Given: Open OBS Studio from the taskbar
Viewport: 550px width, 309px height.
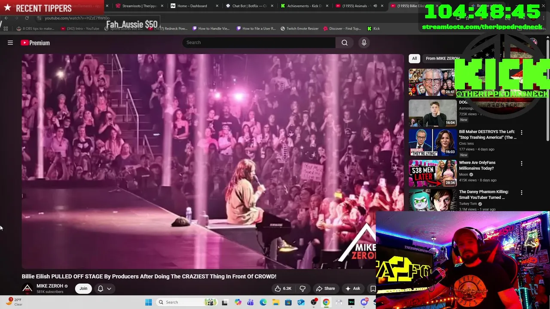Looking at the screenshot, I should pyautogui.click(x=314, y=302).
